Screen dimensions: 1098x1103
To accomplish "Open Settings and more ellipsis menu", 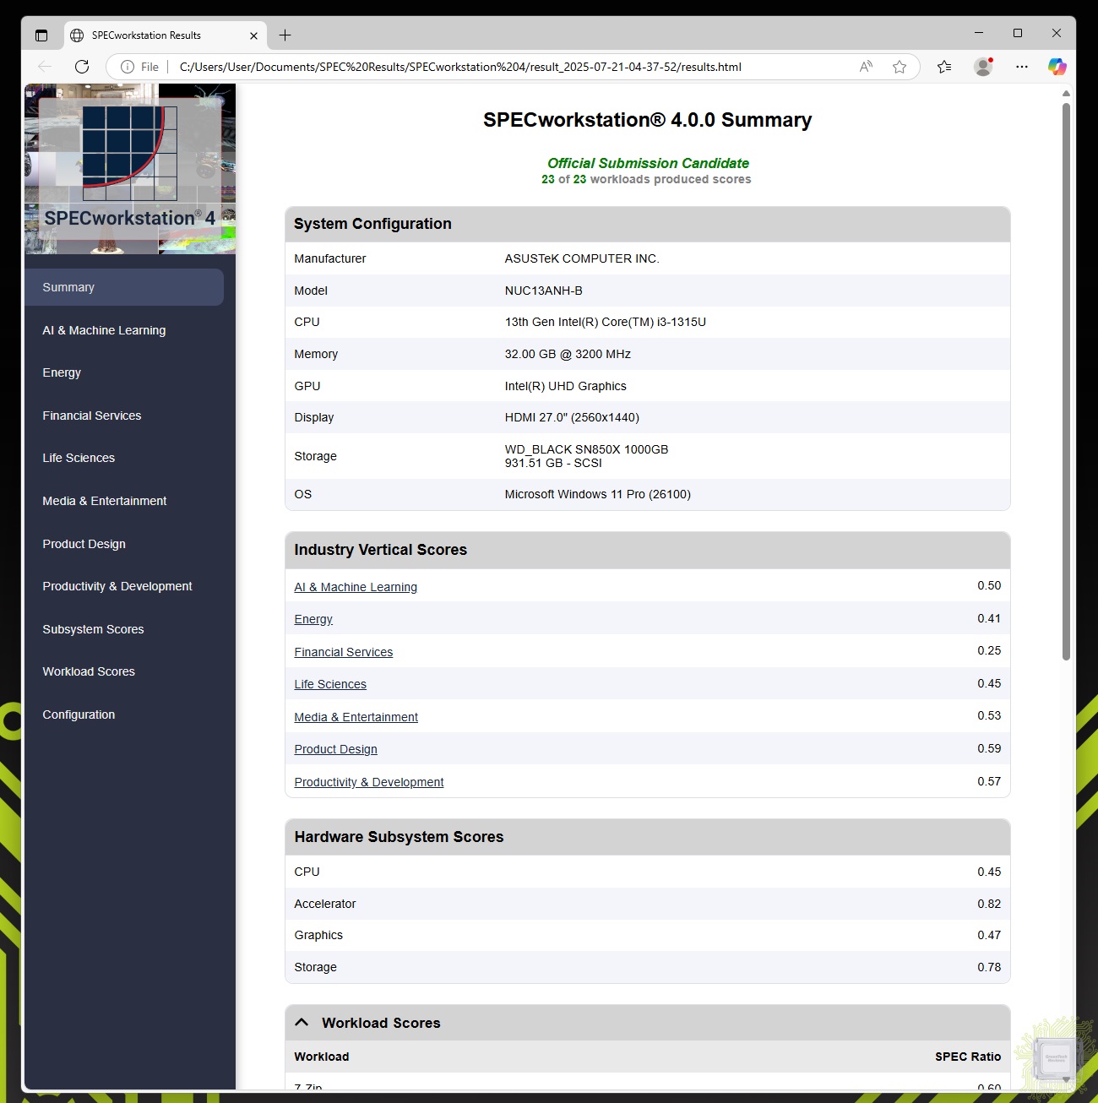I will pos(1022,67).
